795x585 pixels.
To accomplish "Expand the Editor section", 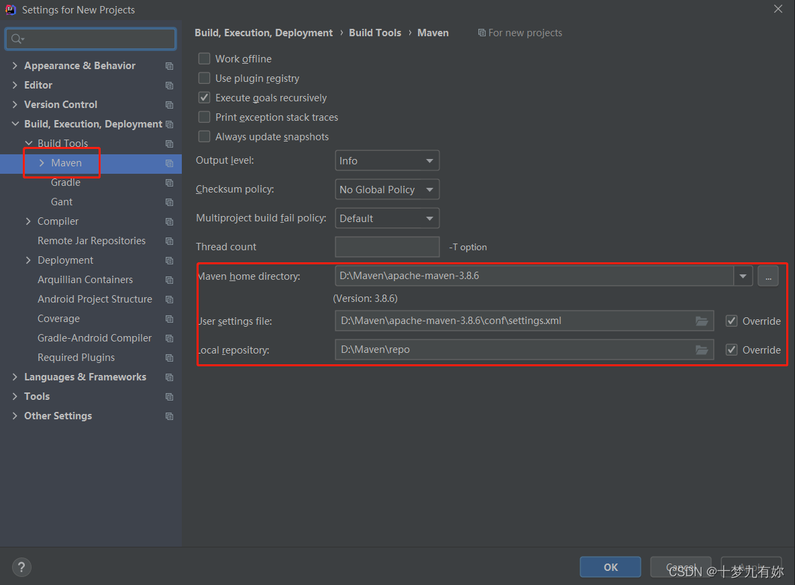I will click(x=15, y=85).
